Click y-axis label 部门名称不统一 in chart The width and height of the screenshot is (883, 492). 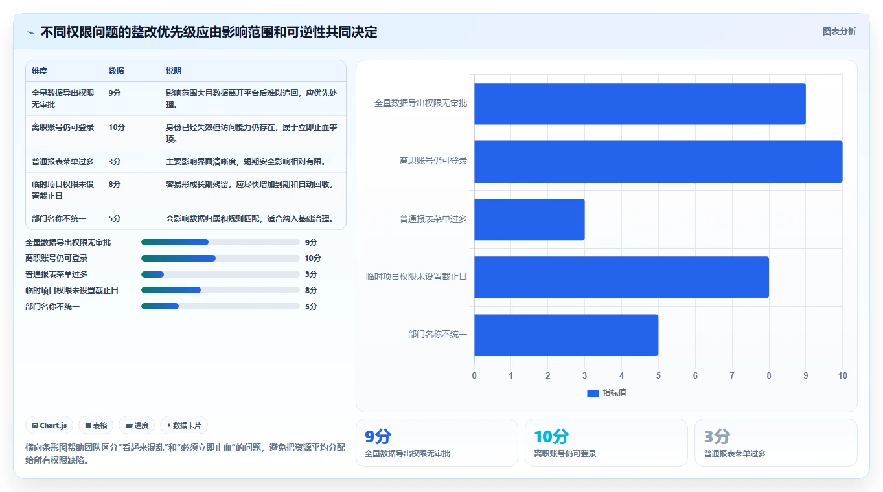[438, 335]
